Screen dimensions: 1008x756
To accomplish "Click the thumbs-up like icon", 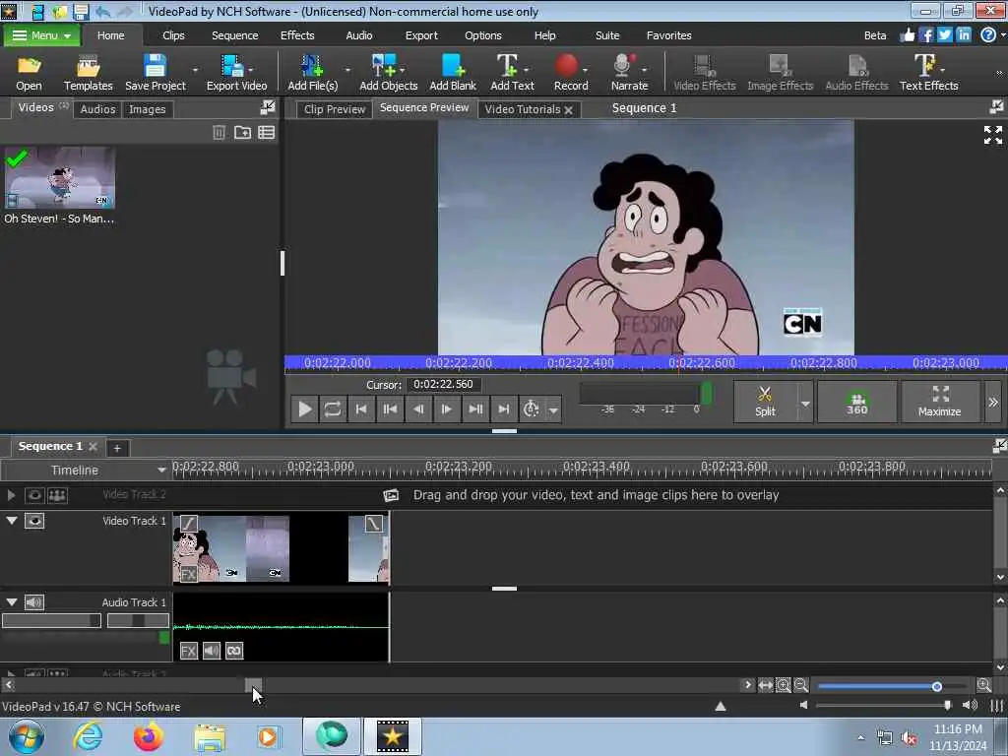I will pos(907,35).
